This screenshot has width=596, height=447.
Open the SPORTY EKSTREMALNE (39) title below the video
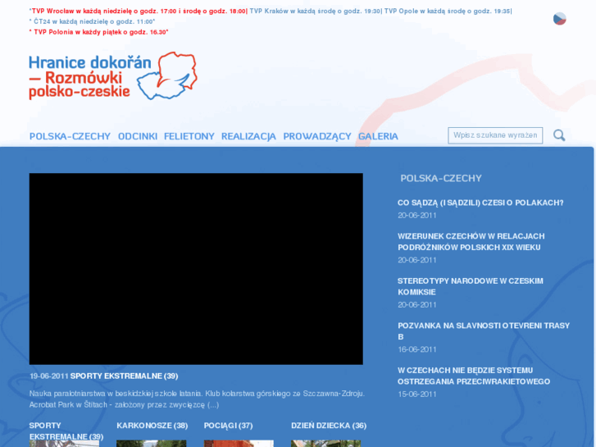point(125,376)
